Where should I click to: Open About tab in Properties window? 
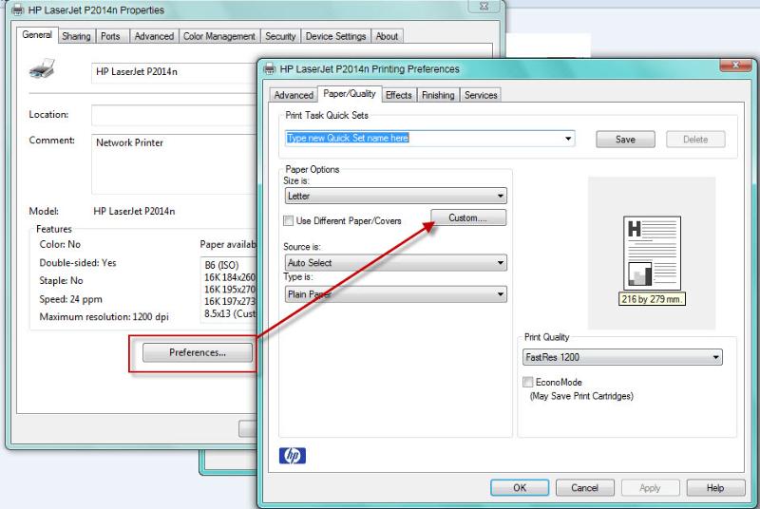pos(387,36)
